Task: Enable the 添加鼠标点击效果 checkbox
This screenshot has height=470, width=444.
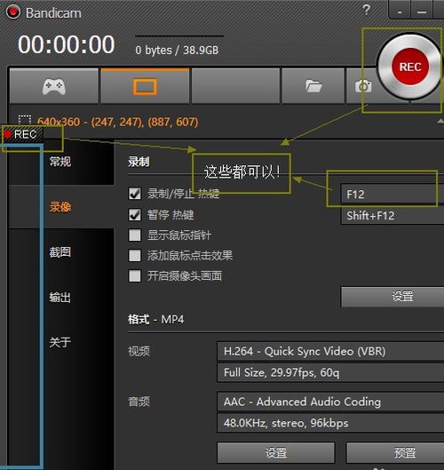Action: tap(134, 255)
